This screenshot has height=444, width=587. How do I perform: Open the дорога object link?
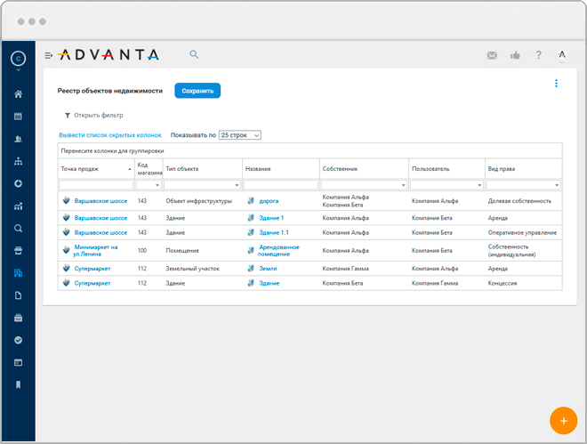point(269,201)
